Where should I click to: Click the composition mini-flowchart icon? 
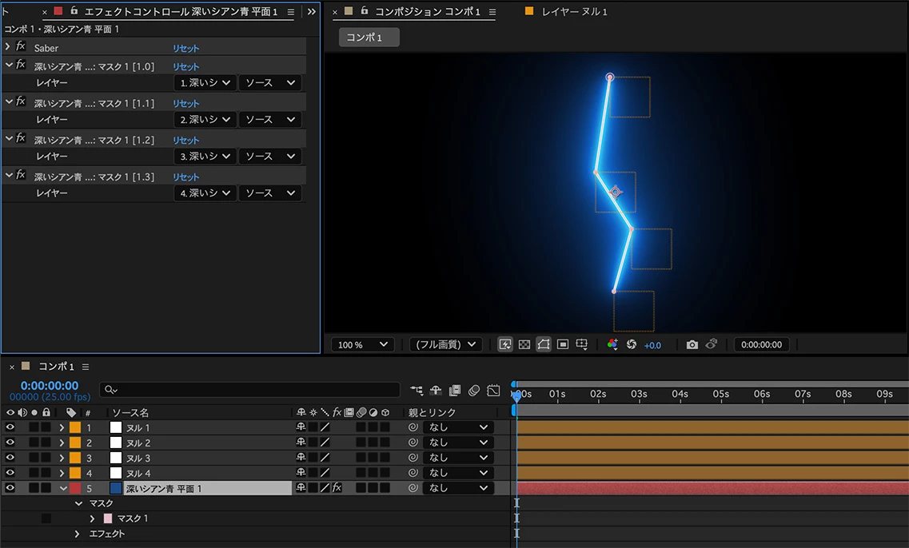pyautogui.click(x=417, y=391)
